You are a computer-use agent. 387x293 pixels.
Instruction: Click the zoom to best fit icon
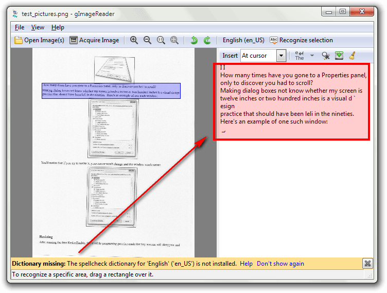pos(174,40)
